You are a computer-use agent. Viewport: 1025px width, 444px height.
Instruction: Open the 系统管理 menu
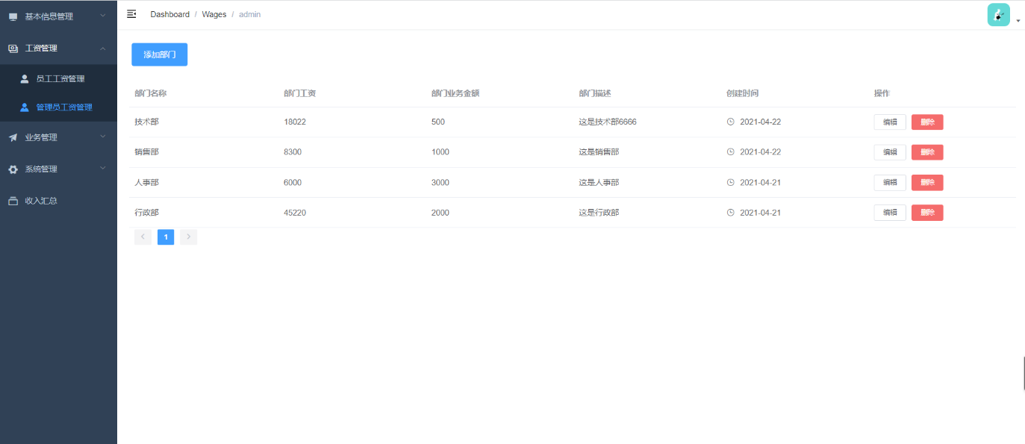pyautogui.click(x=58, y=169)
